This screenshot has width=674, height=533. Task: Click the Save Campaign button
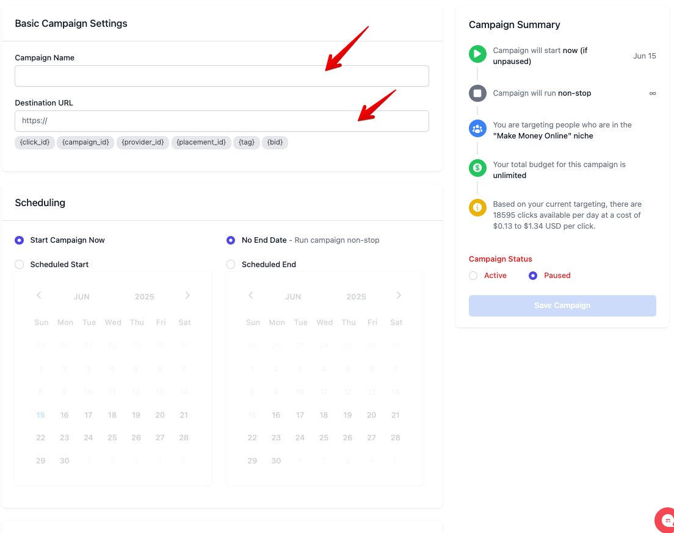562,306
